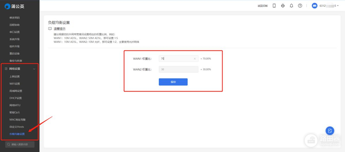Select 负载均衡设置 in sidebar

17,134
